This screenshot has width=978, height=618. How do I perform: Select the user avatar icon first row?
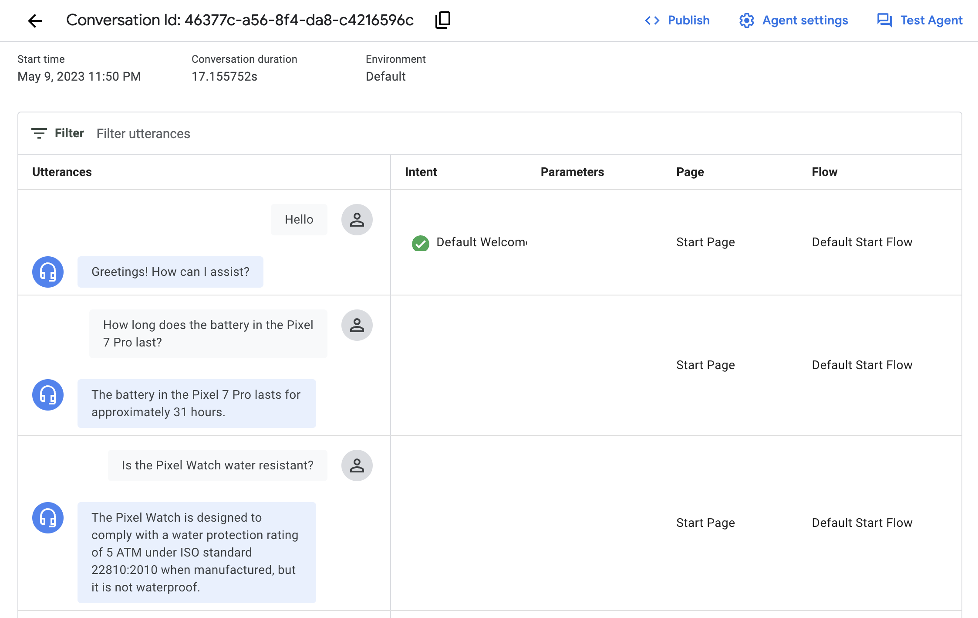click(357, 219)
